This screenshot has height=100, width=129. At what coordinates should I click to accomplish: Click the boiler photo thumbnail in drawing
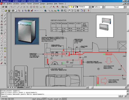point(27,31)
